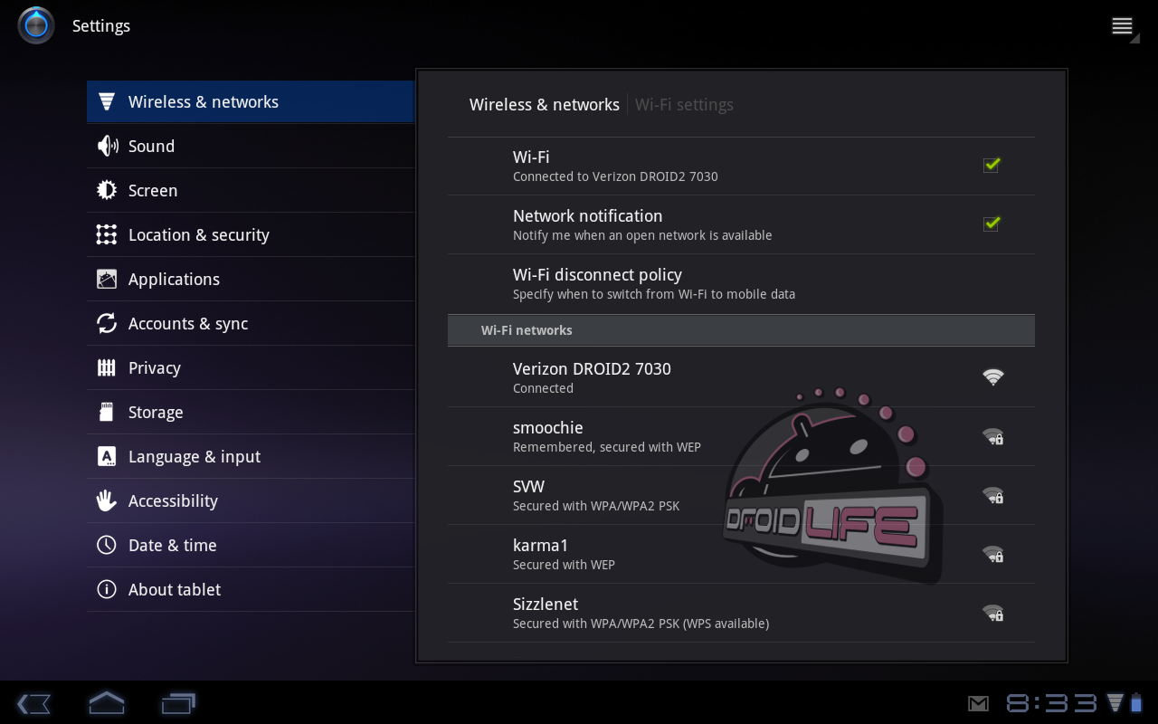Tap the Verizon DROID2 7030 signal icon
The image size is (1158, 724).
pos(992,377)
